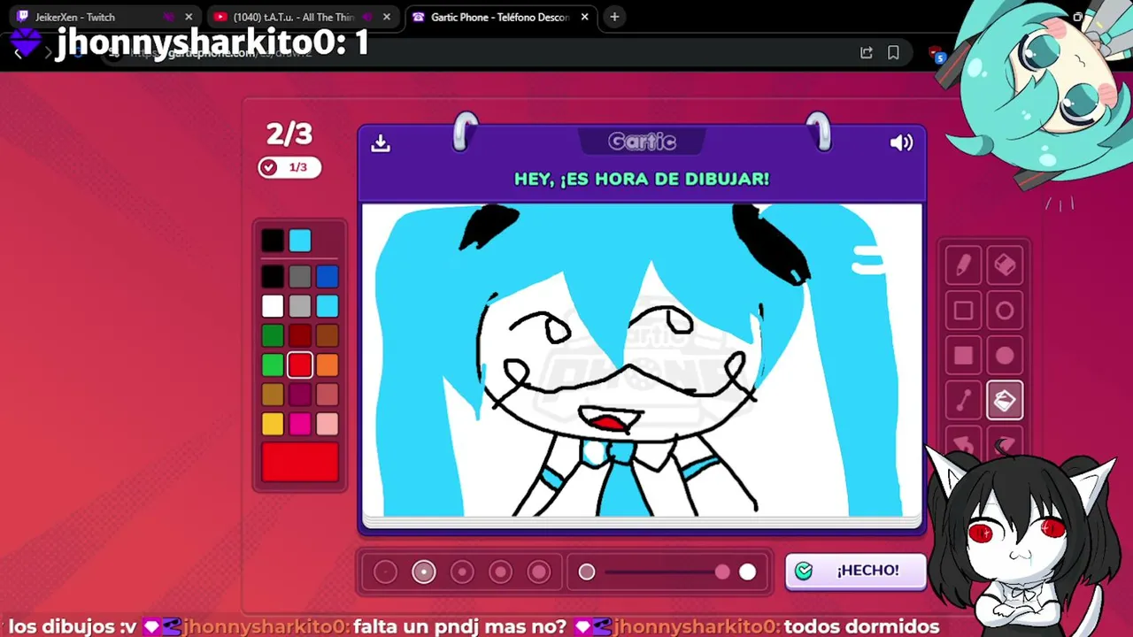Select the second brush size
Screen dimensions: 1133x637
[x=424, y=572]
